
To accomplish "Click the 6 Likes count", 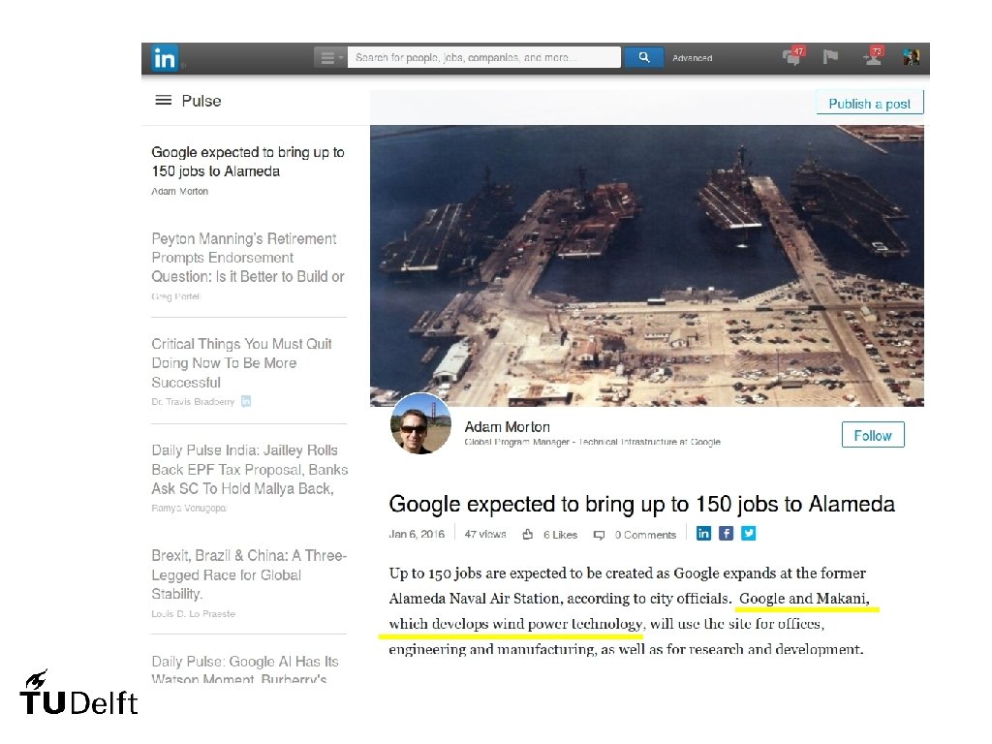I will [x=560, y=535].
